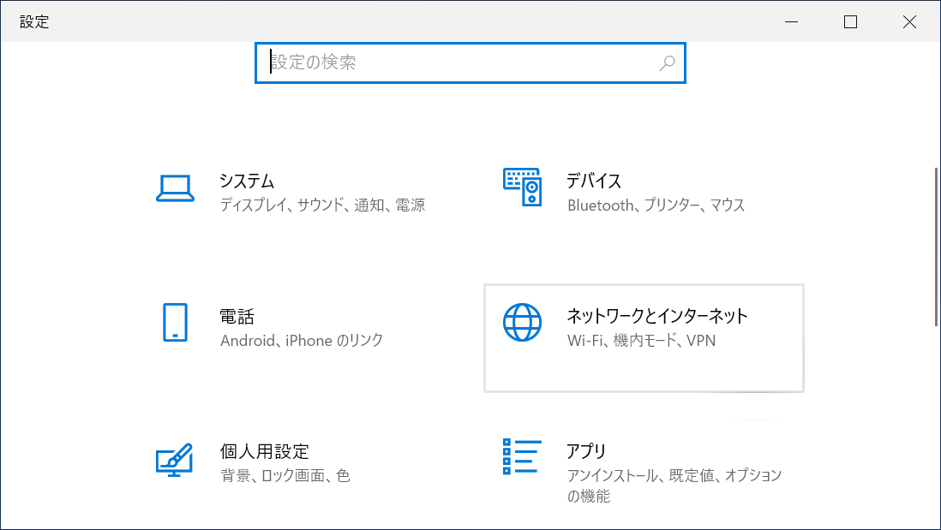Image resolution: width=941 pixels, height=530 pixels.
Task: Maximize the 設定 window
Action: click(x=850, y=21)
